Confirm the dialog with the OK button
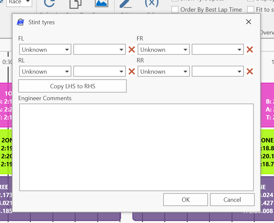This screenshot has height=223, width=274. click(x=185, y=199)
